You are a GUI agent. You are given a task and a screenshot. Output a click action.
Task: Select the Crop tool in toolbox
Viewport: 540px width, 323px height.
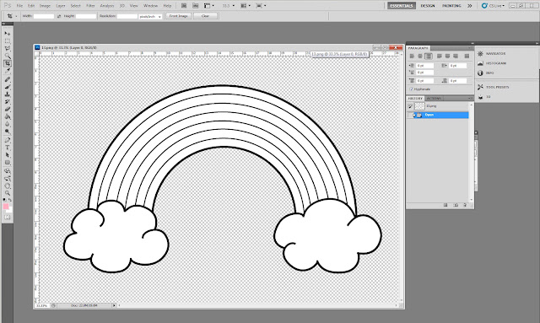[x=8, y=63]
